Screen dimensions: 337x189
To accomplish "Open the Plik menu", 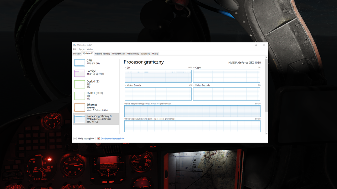I will pos(75,49).
